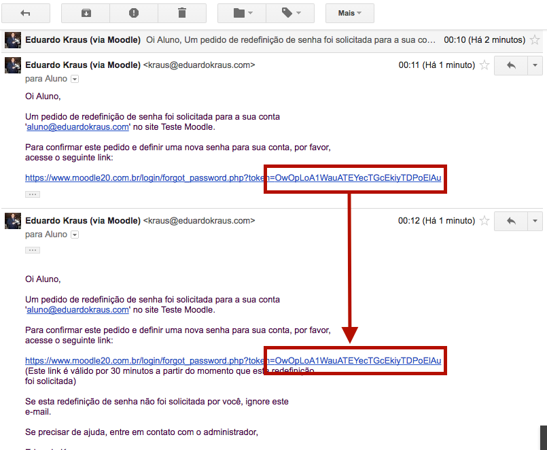This screenshot has width=547, height=450.
Task: Open more options for 00:11 message
Action: coord(535,65)
